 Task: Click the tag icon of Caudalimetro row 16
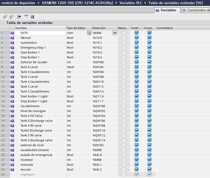pyautogui.click(x=12, y=106)
